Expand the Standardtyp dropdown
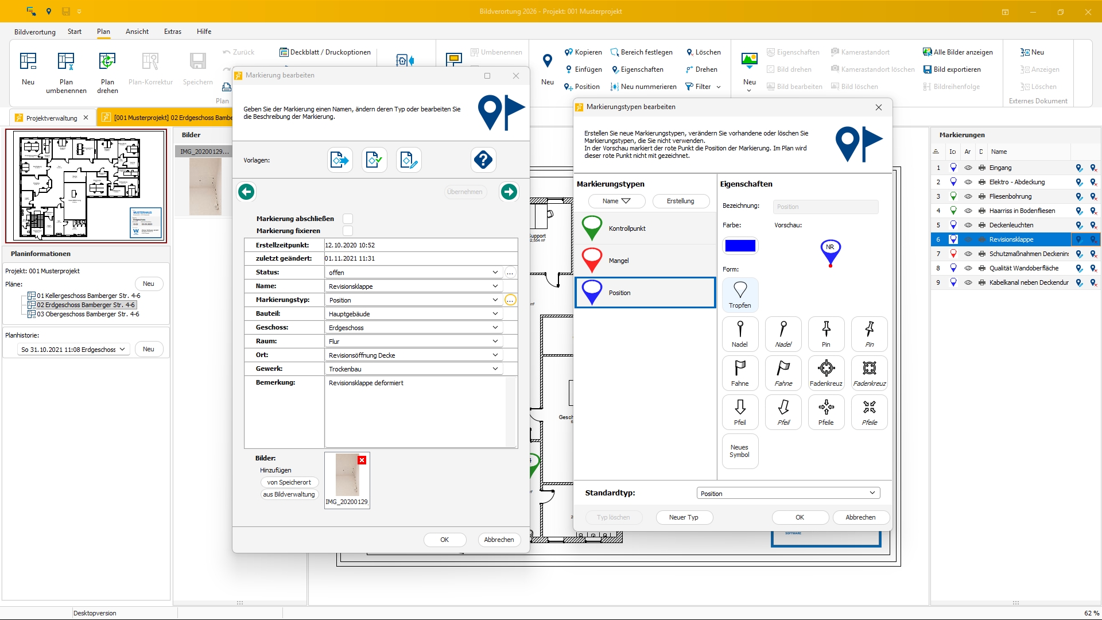This screenshot has height=620, width=1102. coord(872,493)
